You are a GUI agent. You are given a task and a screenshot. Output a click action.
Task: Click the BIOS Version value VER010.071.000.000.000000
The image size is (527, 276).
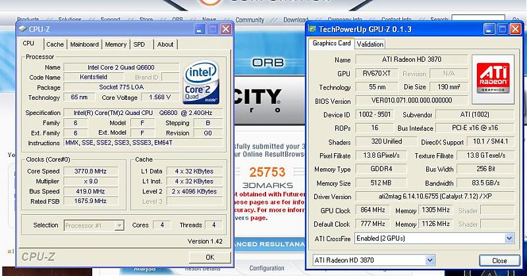(411, 101)
